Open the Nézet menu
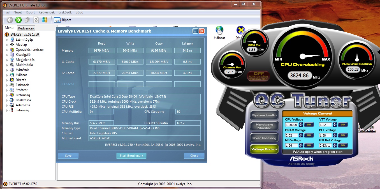This screenshot has height=189, width=380. (18, 12)
